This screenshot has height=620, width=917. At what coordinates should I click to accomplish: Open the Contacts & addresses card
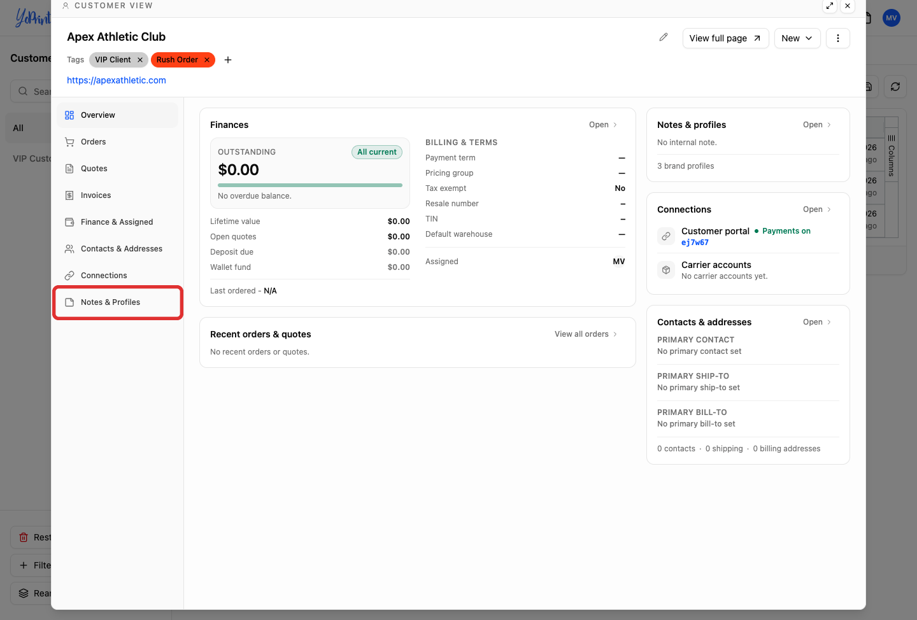(817, 322)
